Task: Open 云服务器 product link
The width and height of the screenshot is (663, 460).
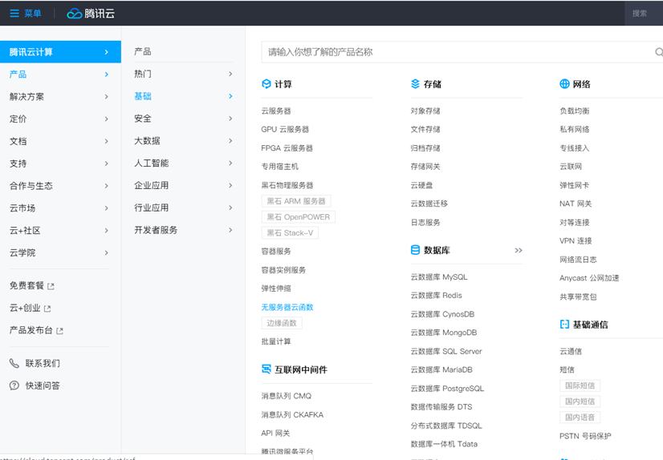Action: pos(276,111)
